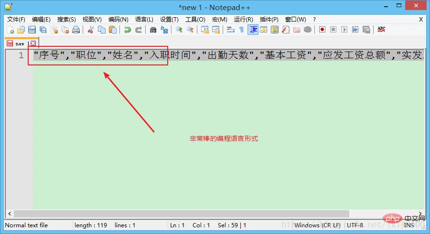Click line number 1 in the margin
The width and height of the screenshot is (430, 234).
pyautogui.click(x=21, y=55)
